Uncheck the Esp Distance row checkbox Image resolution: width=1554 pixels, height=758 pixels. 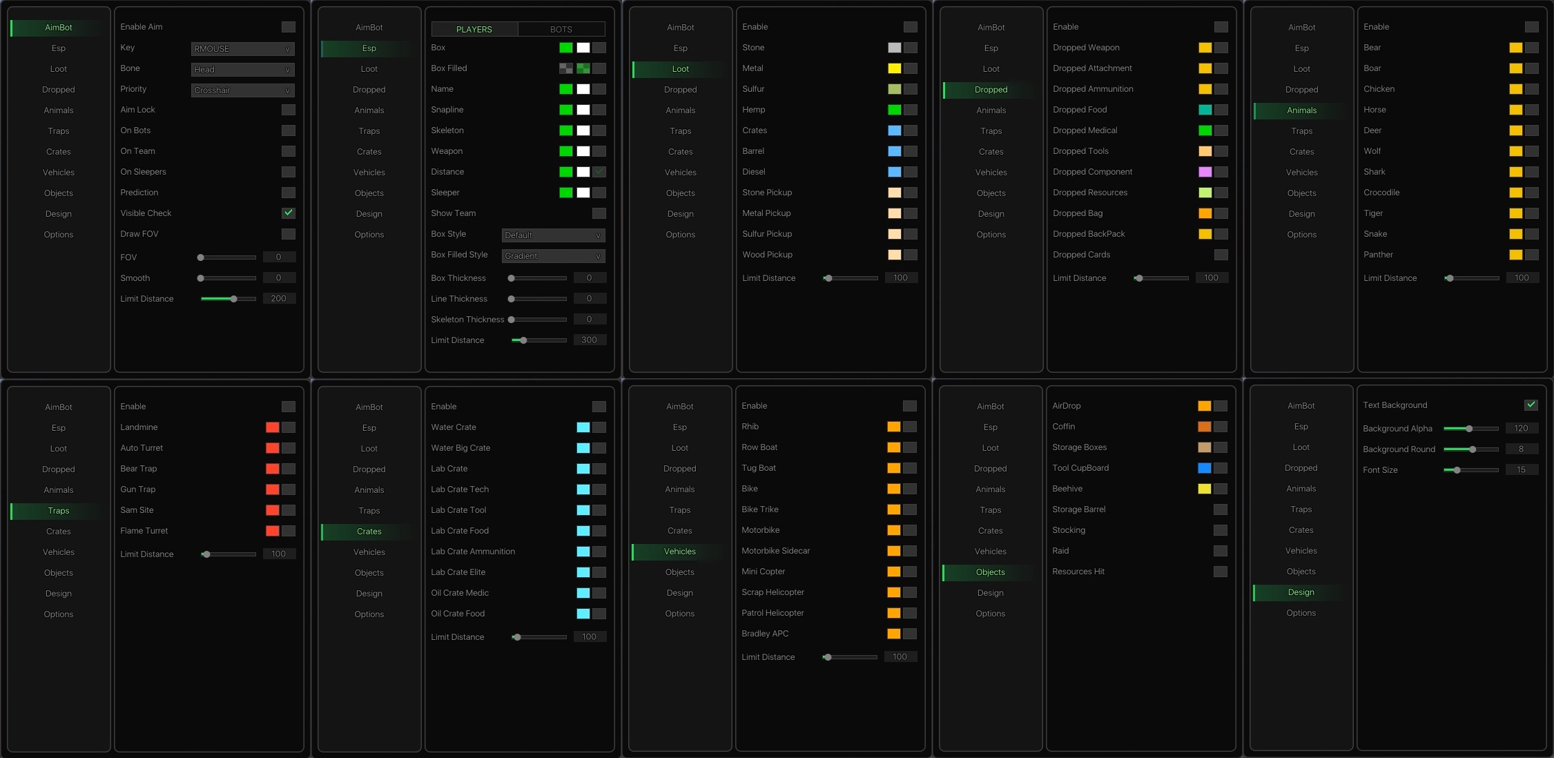(x=599, y=172)
